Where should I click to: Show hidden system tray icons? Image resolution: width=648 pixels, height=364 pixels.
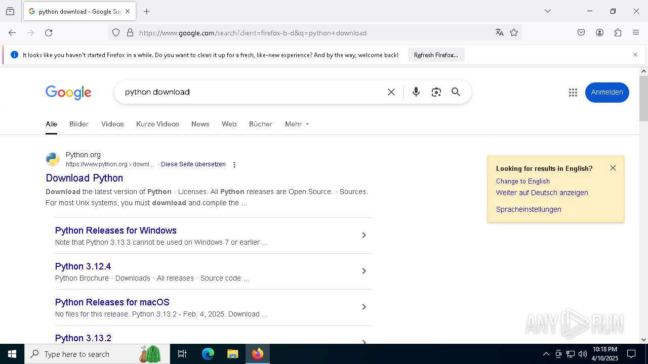coord(546,354)
